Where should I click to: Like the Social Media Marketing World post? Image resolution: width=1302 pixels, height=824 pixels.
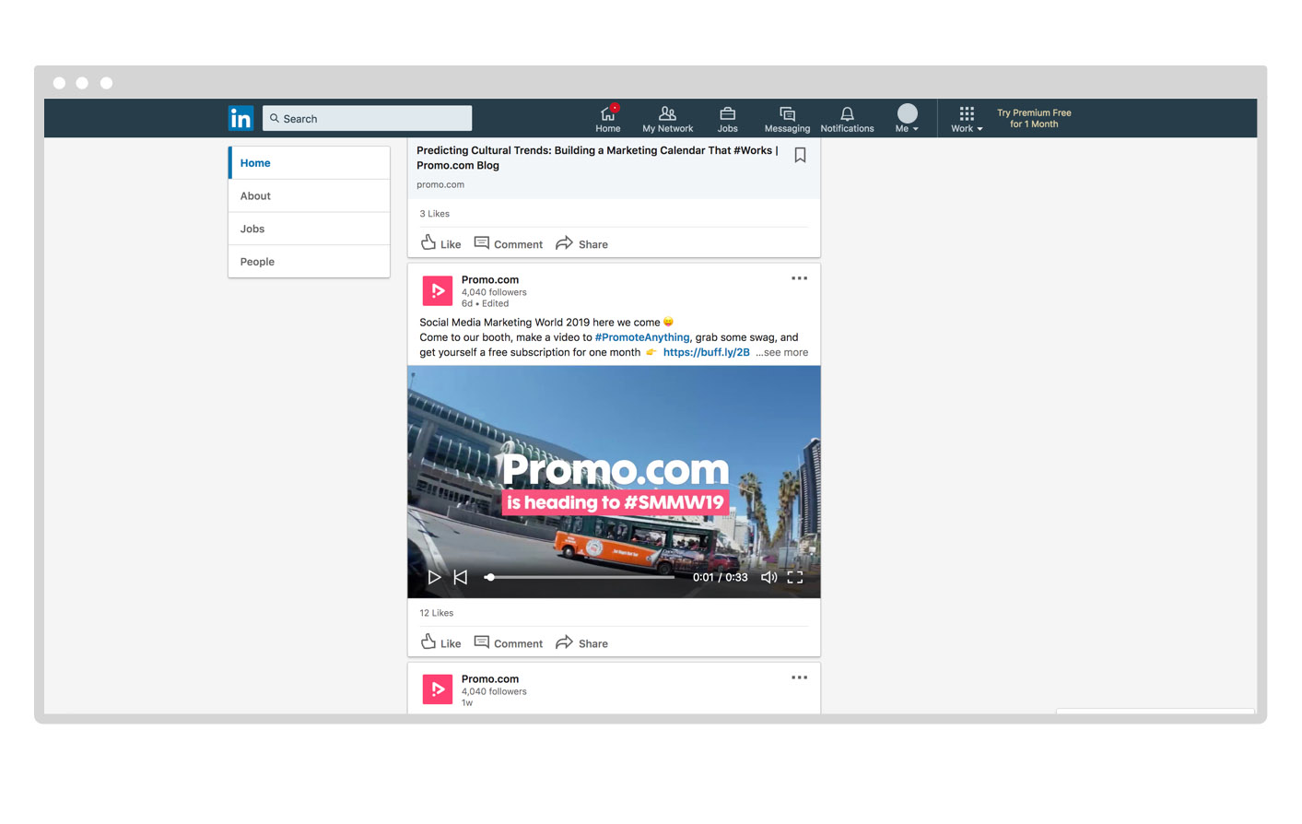point(441,642)
